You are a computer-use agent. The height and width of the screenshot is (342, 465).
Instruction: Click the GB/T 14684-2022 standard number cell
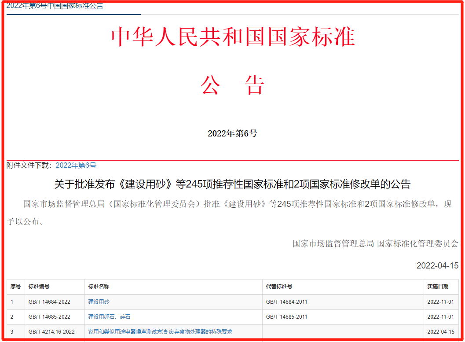coord(48,302)
